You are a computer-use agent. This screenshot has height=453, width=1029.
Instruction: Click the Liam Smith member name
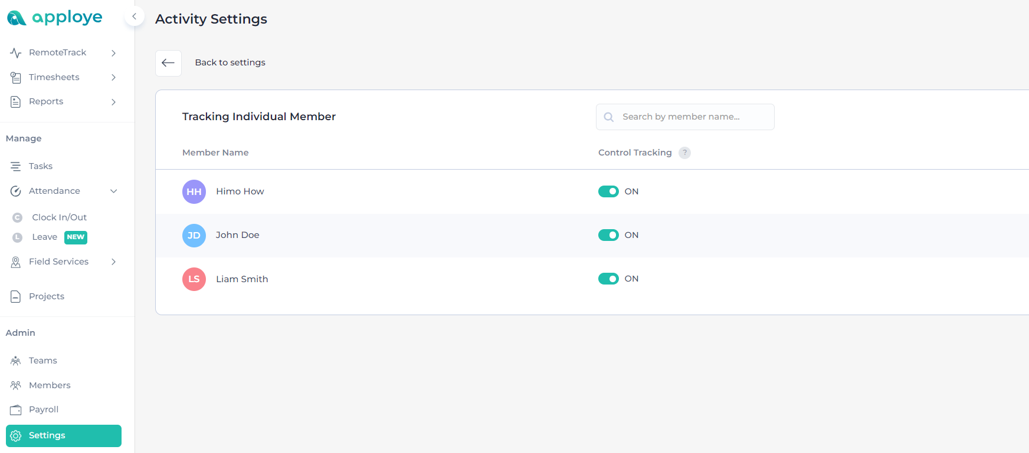click(x=242, y=279)
